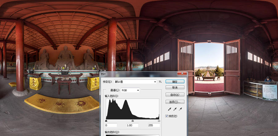Image resolution: width=278 pixels, height=136 pixels.
Task: Open 选项(T)... options dialog
Action: pos(175,102)
